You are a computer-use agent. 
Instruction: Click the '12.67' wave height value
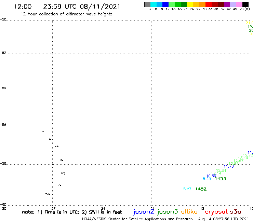[238, 161]
